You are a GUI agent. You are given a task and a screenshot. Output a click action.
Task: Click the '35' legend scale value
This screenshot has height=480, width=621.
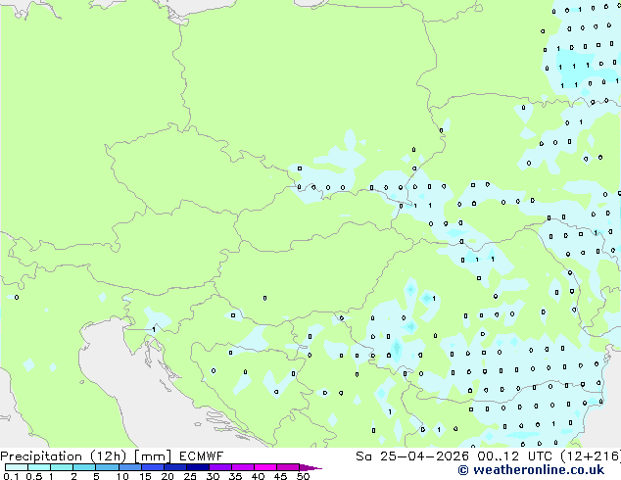[235, 476]
